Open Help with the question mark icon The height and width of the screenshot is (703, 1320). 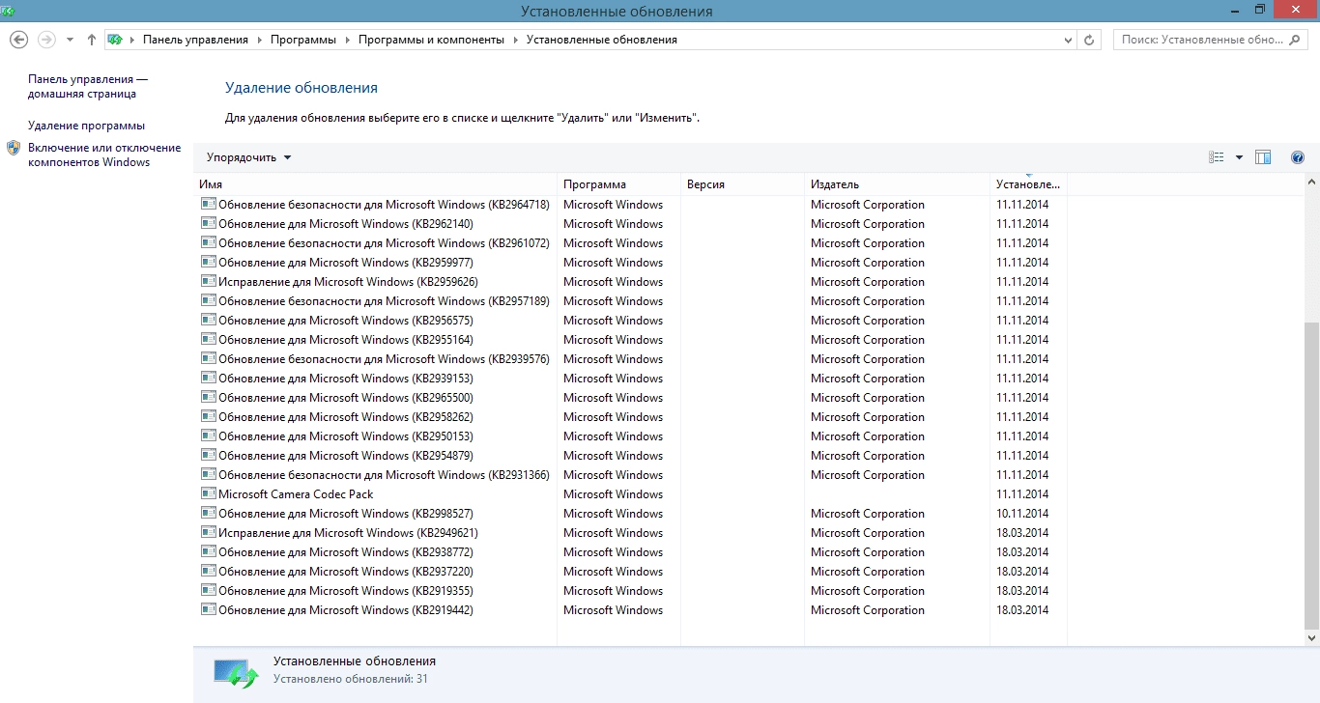(1298, 157)
